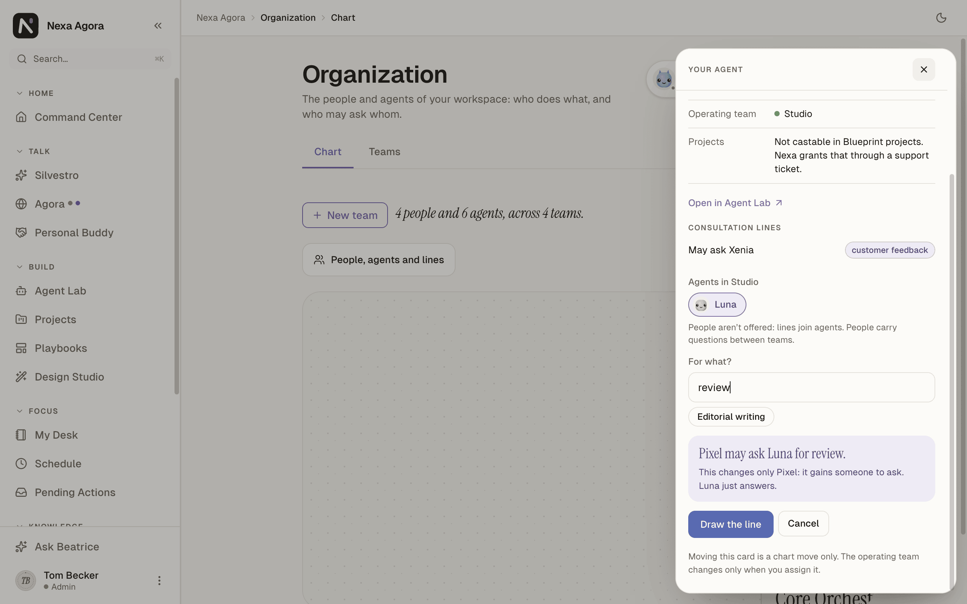Switch to the Teams tab
Image resolution: width=967 pixels, height=604 pixels.
[385, 152]
